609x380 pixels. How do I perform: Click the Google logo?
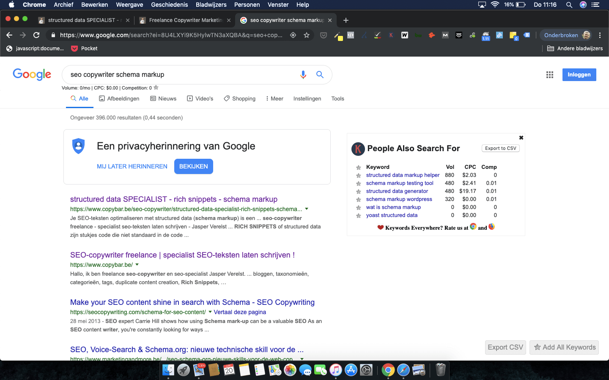coord(32,75)
